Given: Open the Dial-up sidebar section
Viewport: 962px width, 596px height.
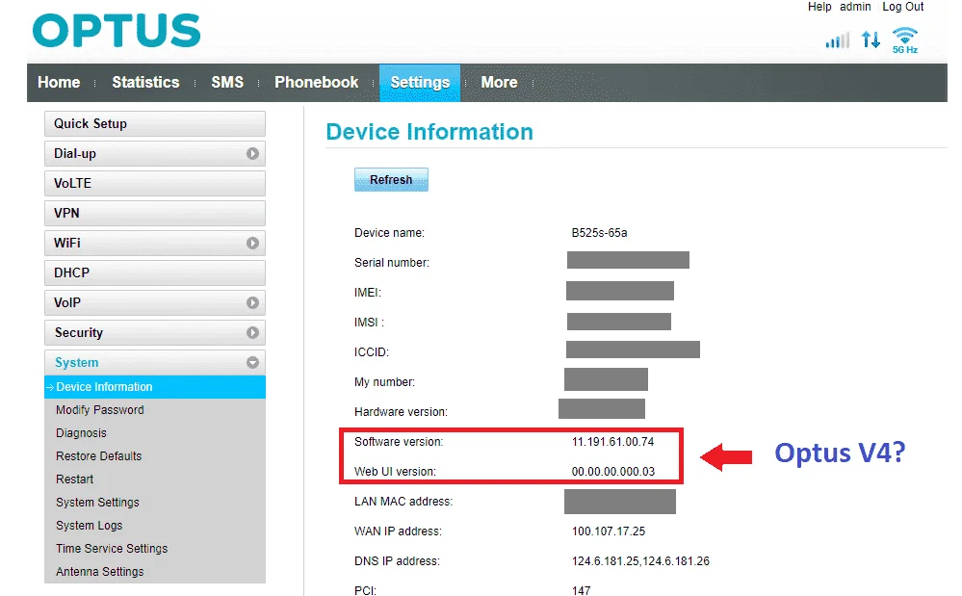Looking at the screenshot, I should point(155,153).
